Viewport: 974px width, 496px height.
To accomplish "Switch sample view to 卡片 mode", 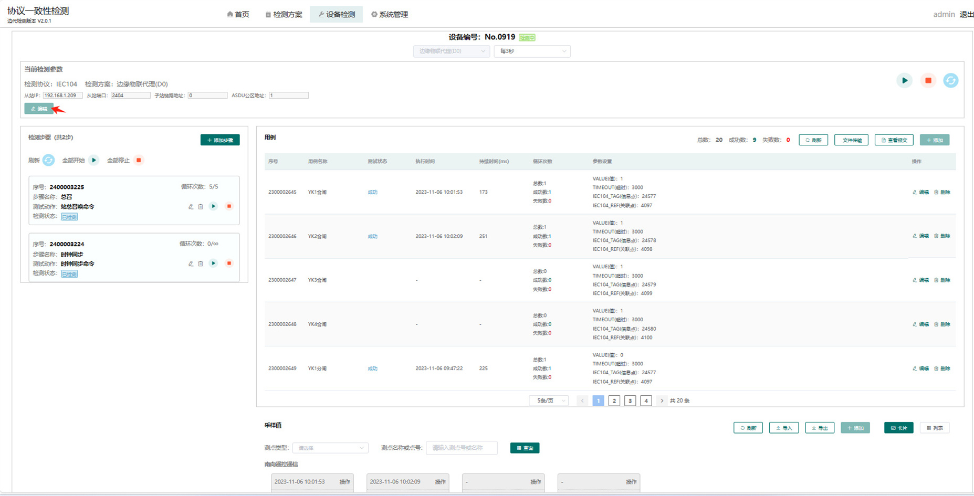I will point(898,428).
